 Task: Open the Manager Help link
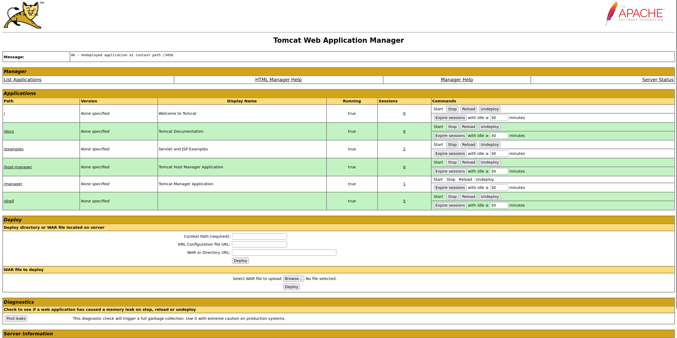457,80
